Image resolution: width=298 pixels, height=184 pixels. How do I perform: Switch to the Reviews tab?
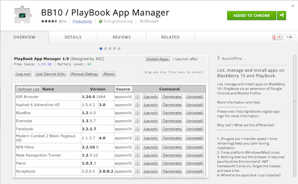coord(122,37)
